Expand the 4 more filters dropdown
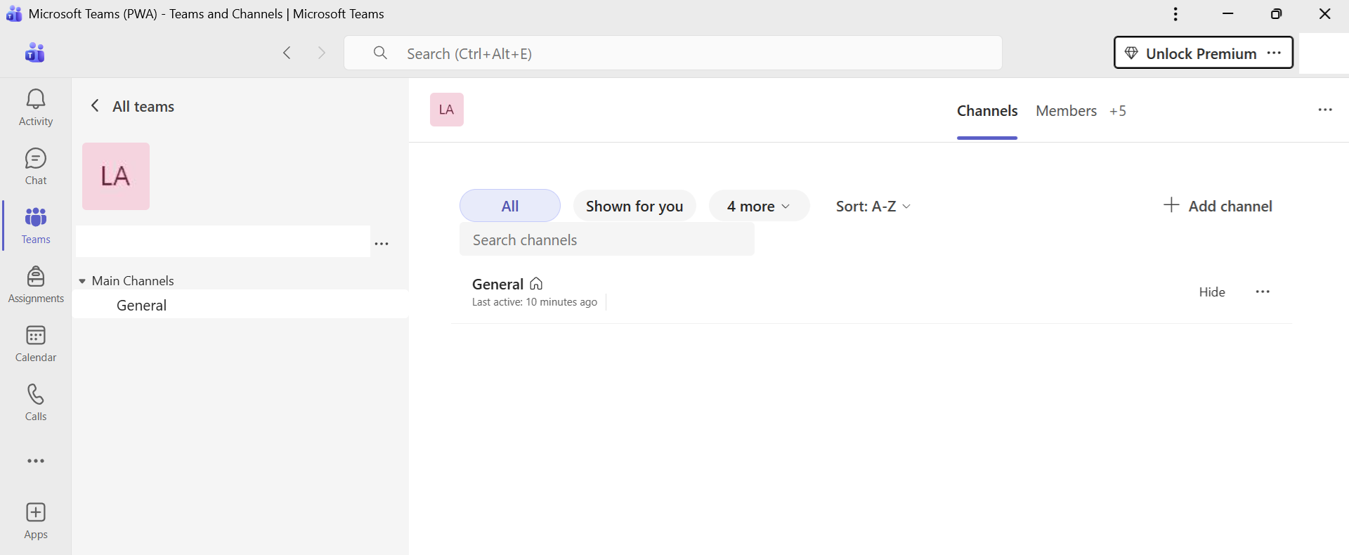 click(x=759, y=206)
